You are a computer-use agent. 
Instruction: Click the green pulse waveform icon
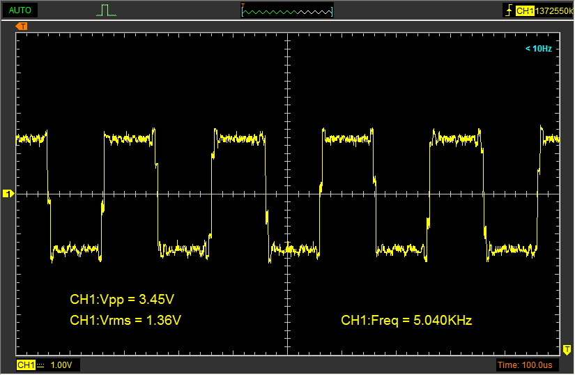106,10
